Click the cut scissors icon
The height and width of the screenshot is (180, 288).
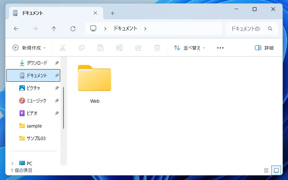[x=63, y=48]
